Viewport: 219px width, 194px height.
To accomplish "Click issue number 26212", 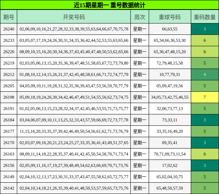I will (x=9, y=74).
